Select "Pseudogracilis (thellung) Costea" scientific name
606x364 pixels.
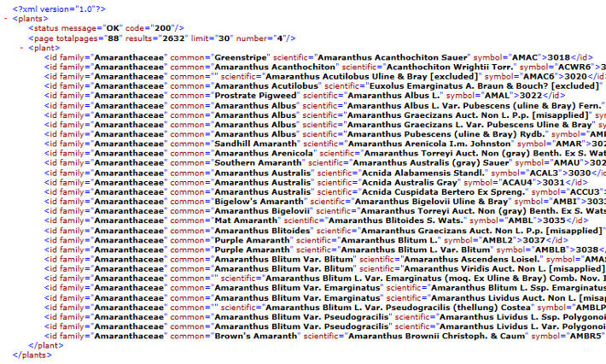[458, 308]
